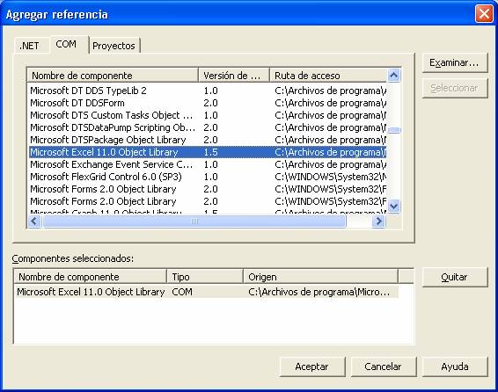Open the Proyectos tab
The width and height of the screenshot is (498, 392).
pyautogui.click(x=114, y=46)
